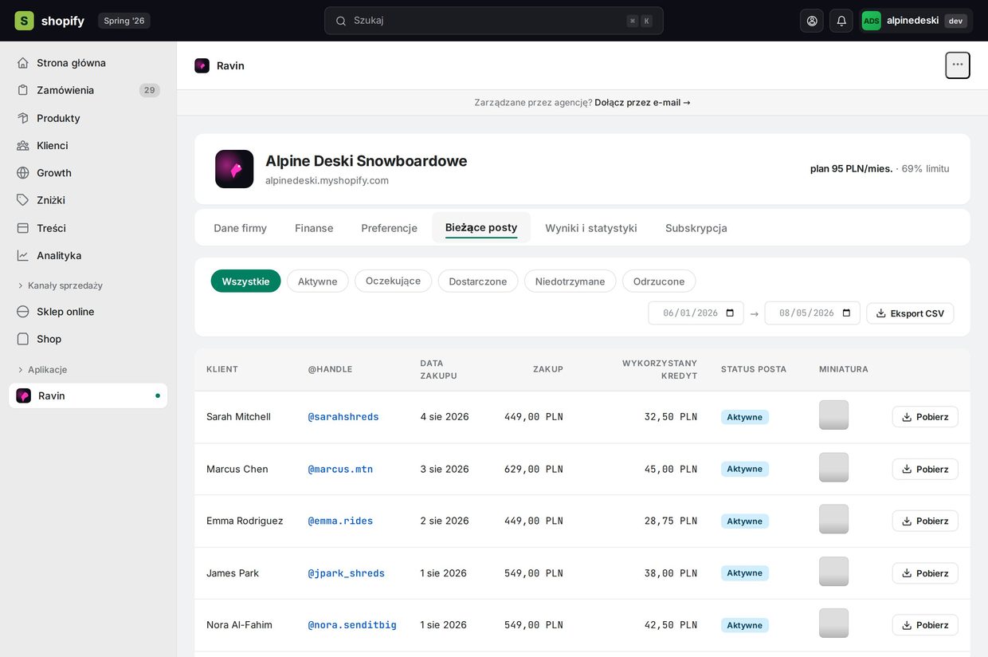Click Pobierz in Emma Rodriguez row
988x657 pixels.
tap(925, 521)
